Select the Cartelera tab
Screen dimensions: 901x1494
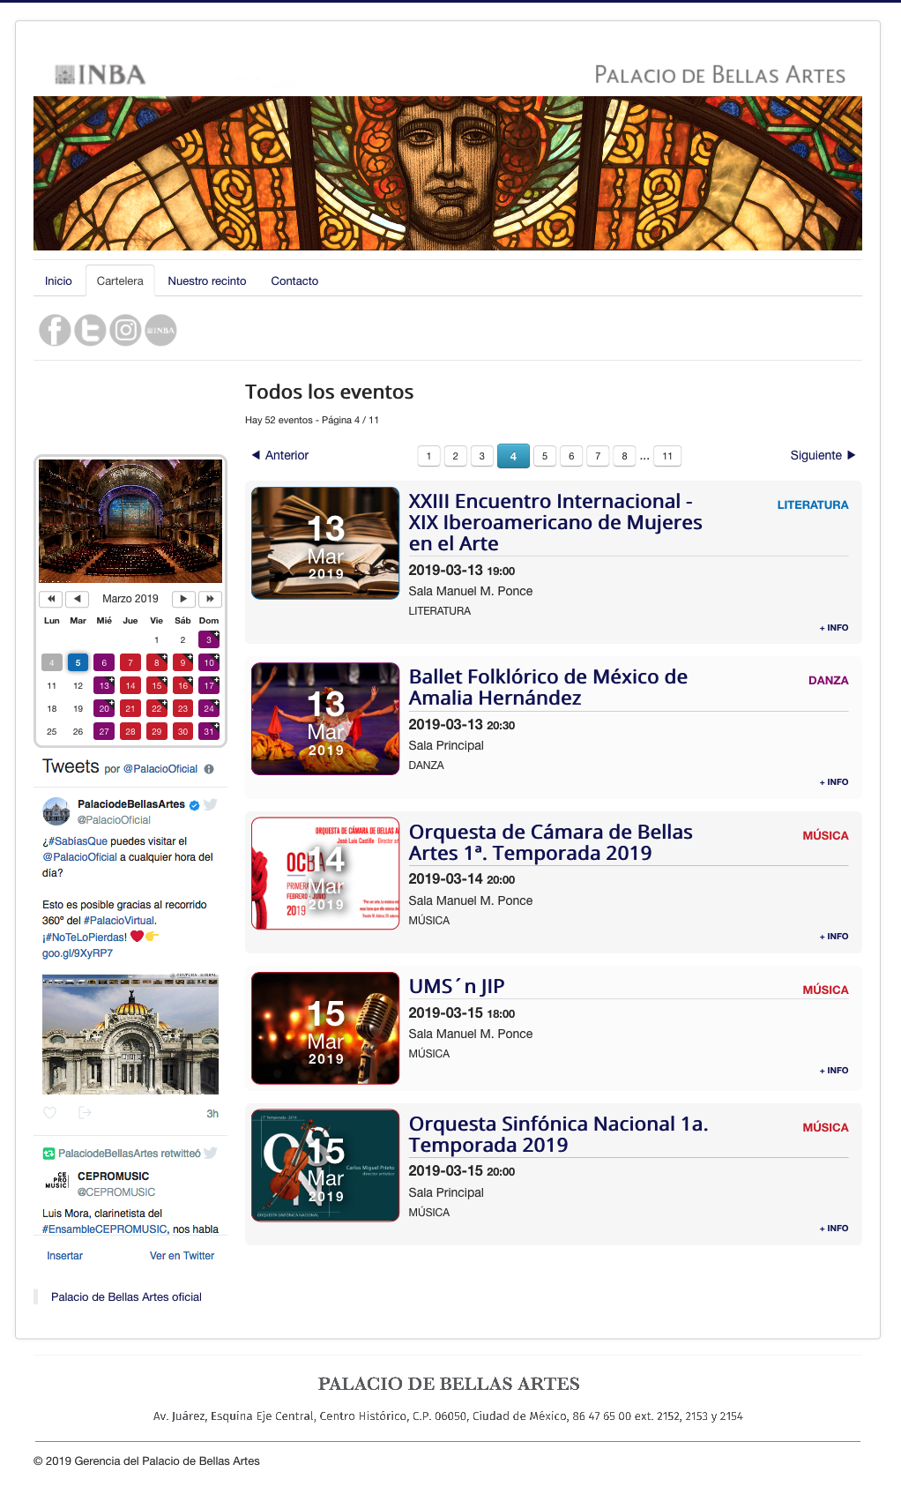[x=120, y=281]
